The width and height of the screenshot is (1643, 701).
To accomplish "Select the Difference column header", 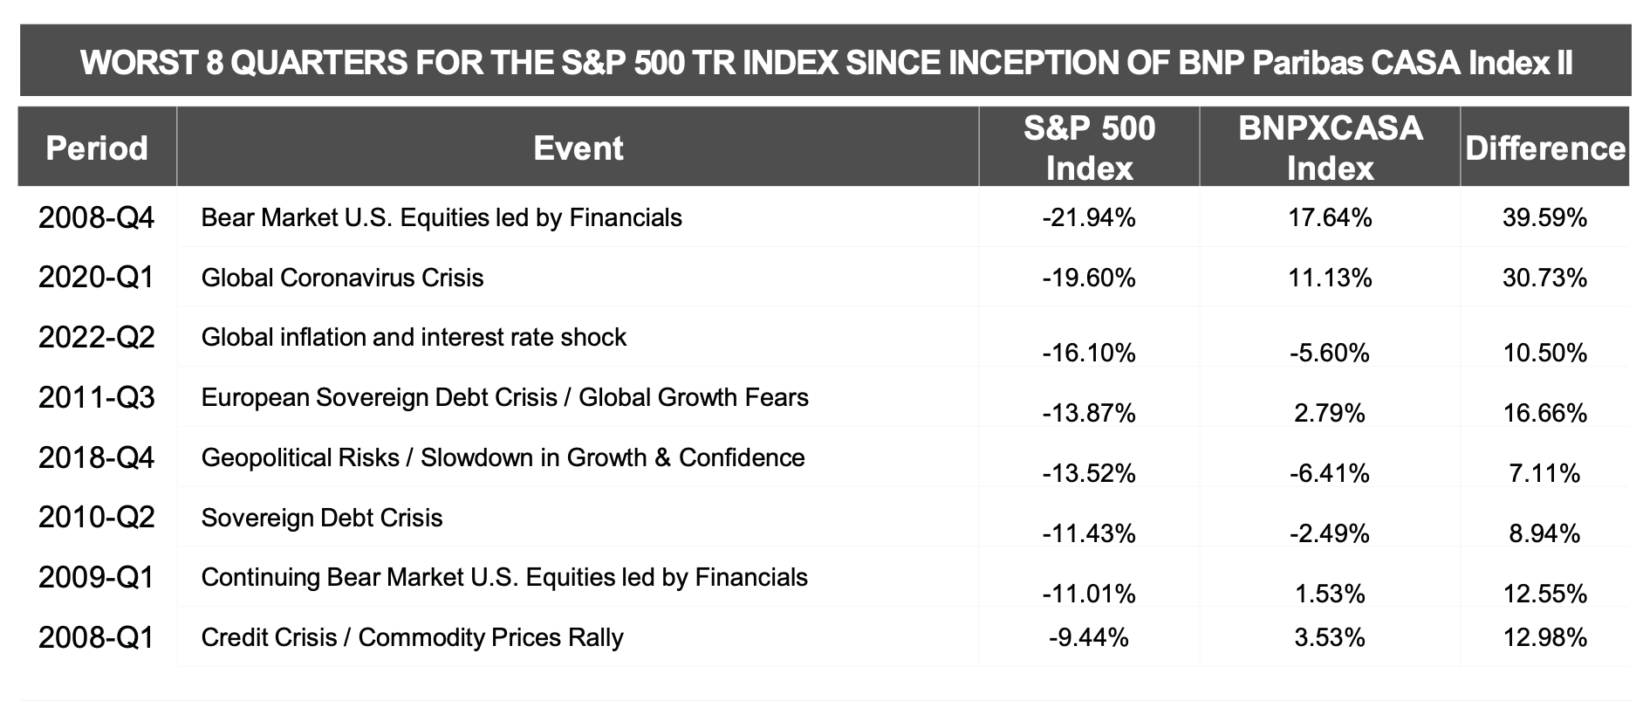I will (1544, 148).
